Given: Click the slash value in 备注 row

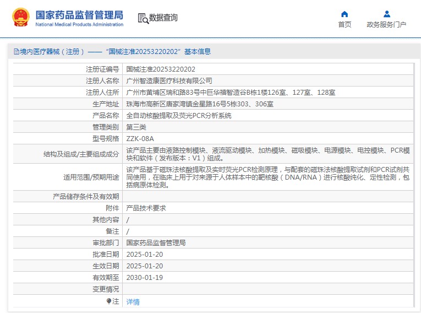Looking at the screenshot, I should point(128,231).
